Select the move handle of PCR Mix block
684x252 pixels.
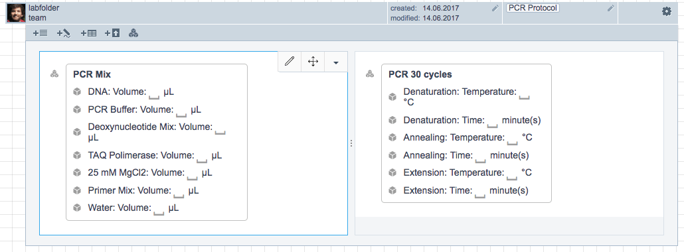point(313,62)
